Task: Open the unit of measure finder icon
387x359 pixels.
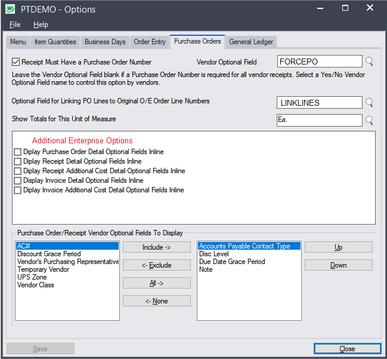Action: coord(370,121)
